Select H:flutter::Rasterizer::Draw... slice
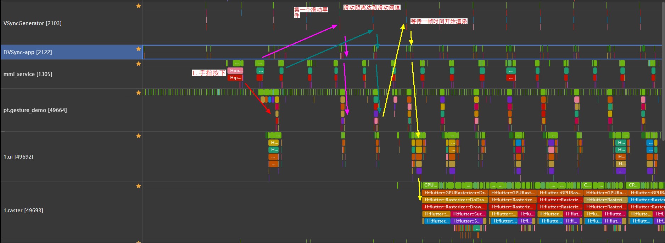Image resolution: width=665 pixels, height=243 pixels. 455,207
